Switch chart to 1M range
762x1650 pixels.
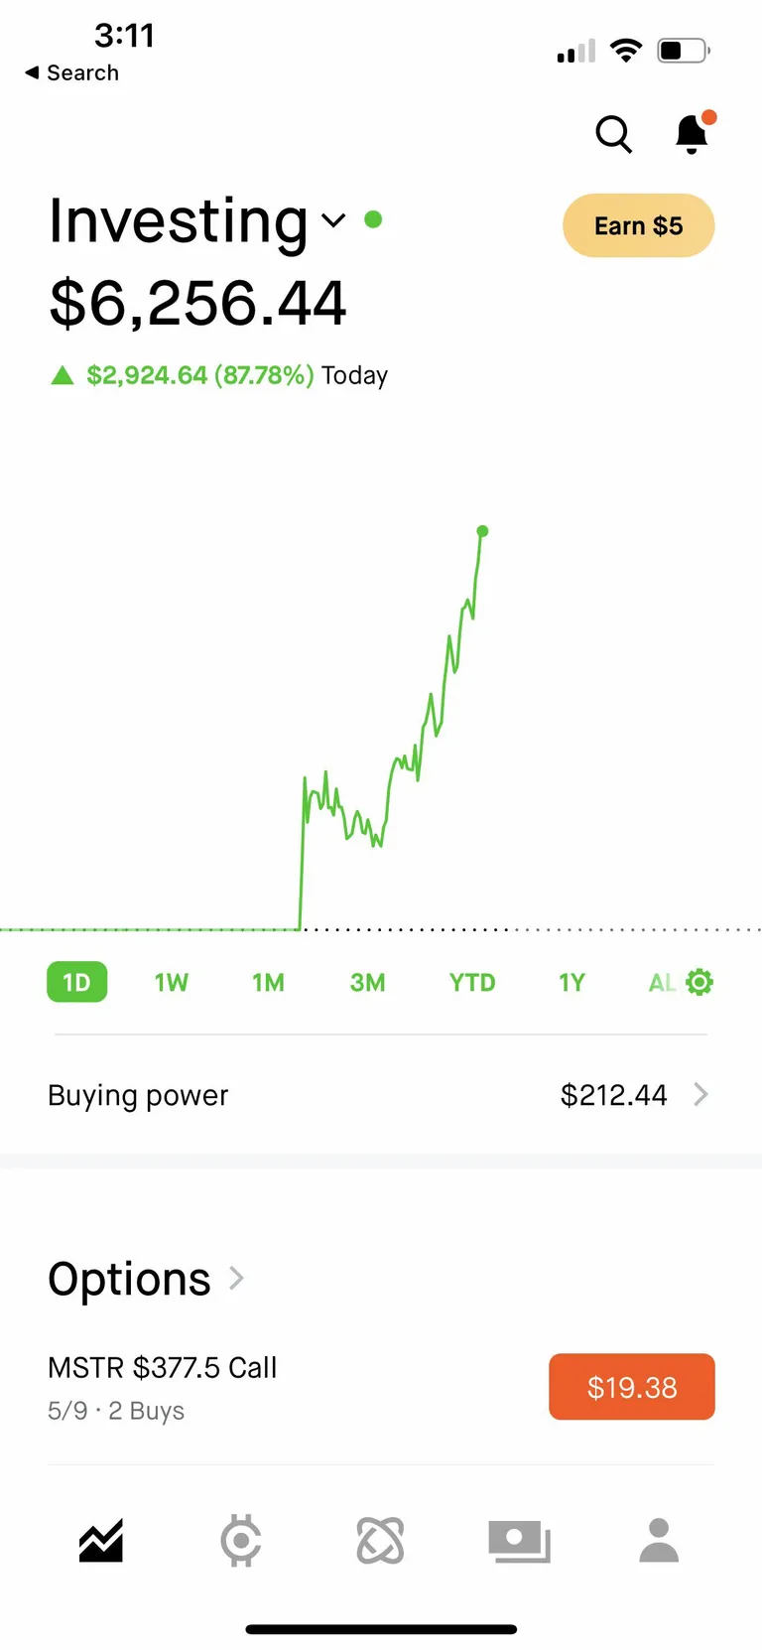click(268, 982)
